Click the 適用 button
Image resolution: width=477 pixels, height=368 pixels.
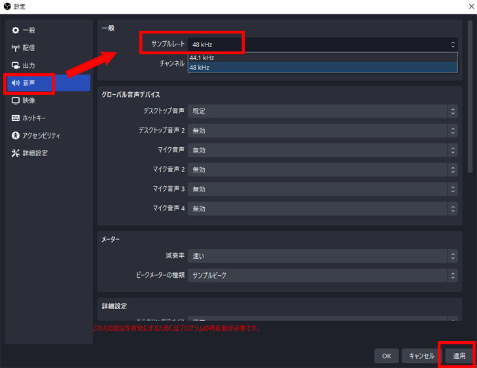[x=459, y=356]
